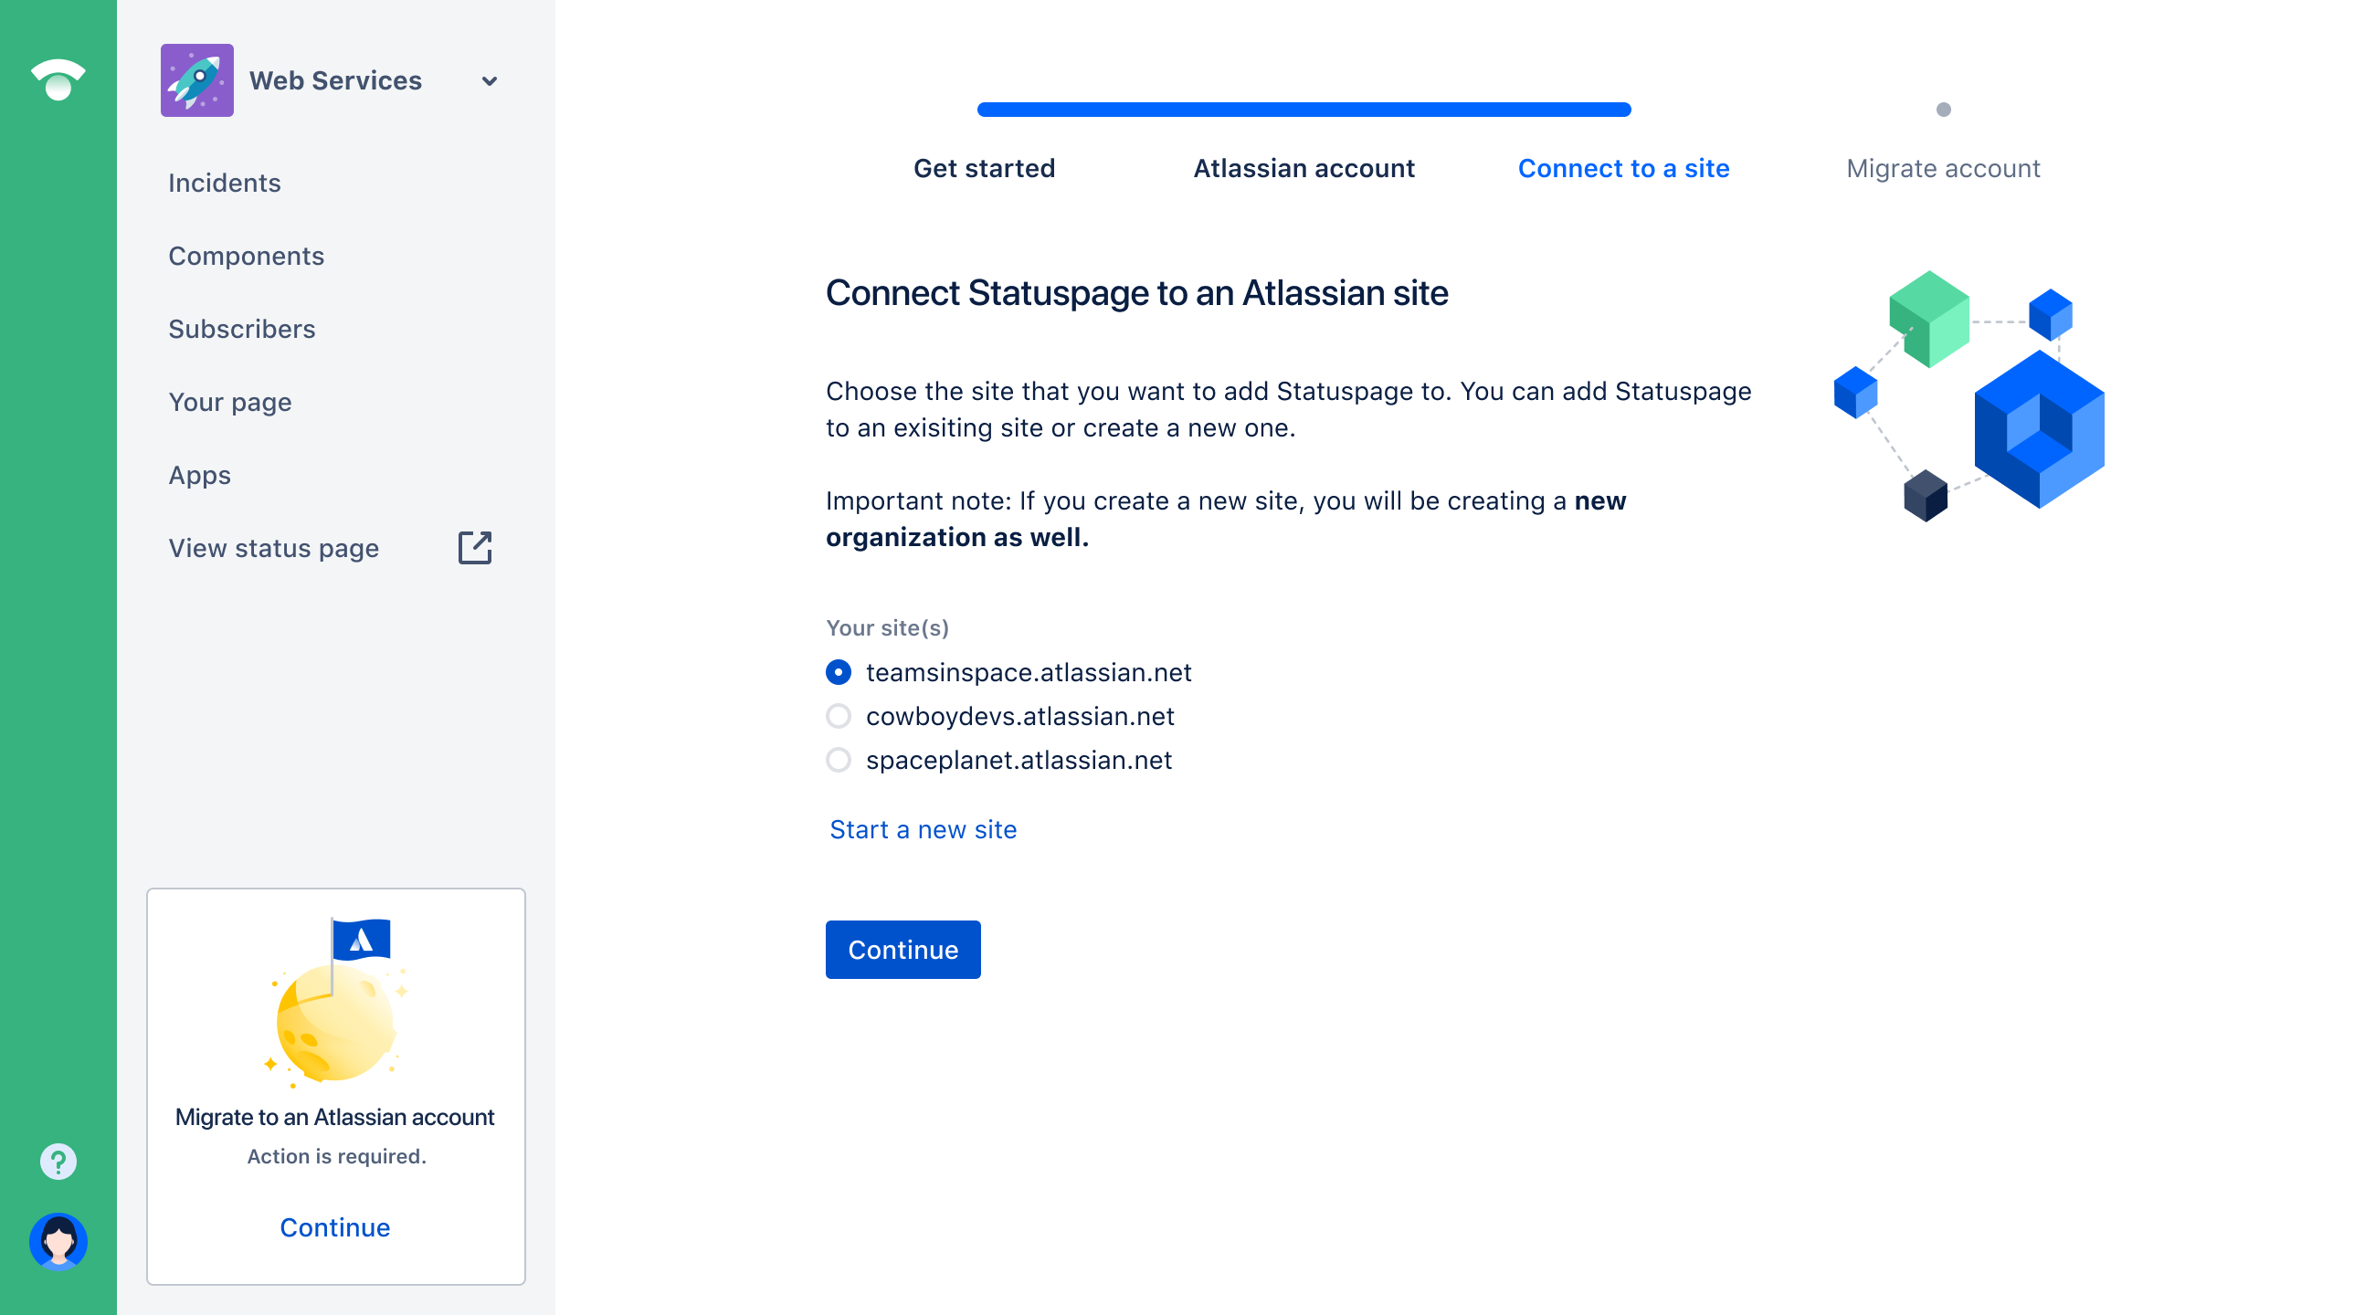The width and height of the screenshot is (2375, 1315).
Task: Click the Atlassian account step
Action: point(1304,169)
